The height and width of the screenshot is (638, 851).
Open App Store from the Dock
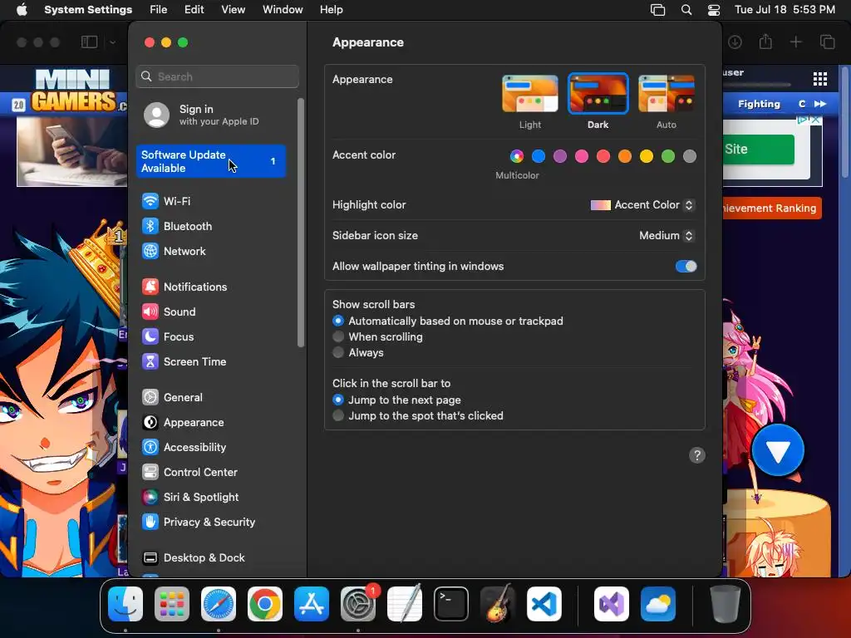pos(312,604)
